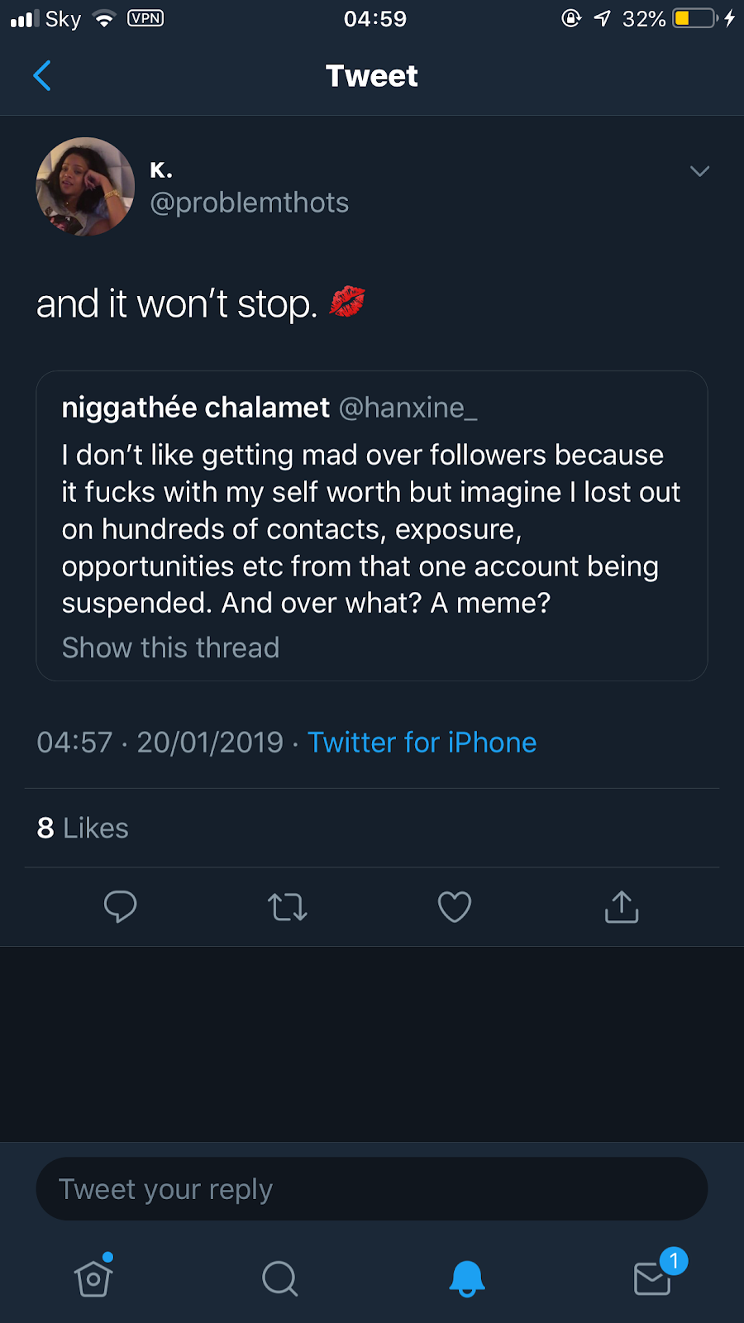Open Show this thread link
The height and width of the screenshot is (1323, 744).
[171, 647]
